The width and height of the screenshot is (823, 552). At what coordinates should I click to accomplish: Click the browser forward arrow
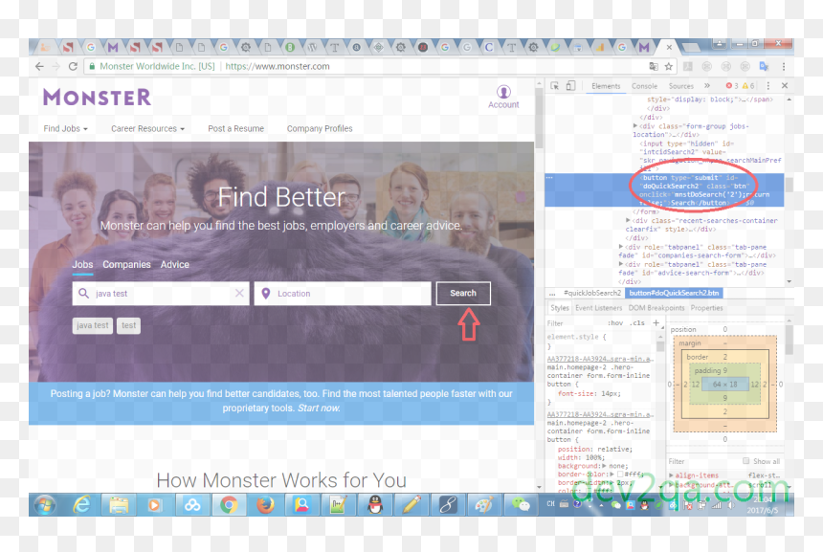[56, 66]
